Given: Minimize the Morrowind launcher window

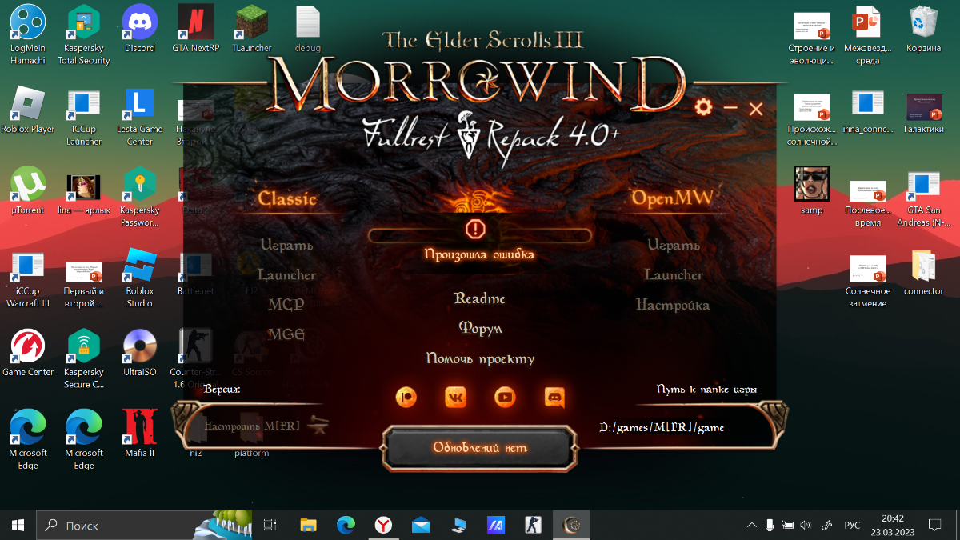Looking at the screenshot, I should (730, 107).
